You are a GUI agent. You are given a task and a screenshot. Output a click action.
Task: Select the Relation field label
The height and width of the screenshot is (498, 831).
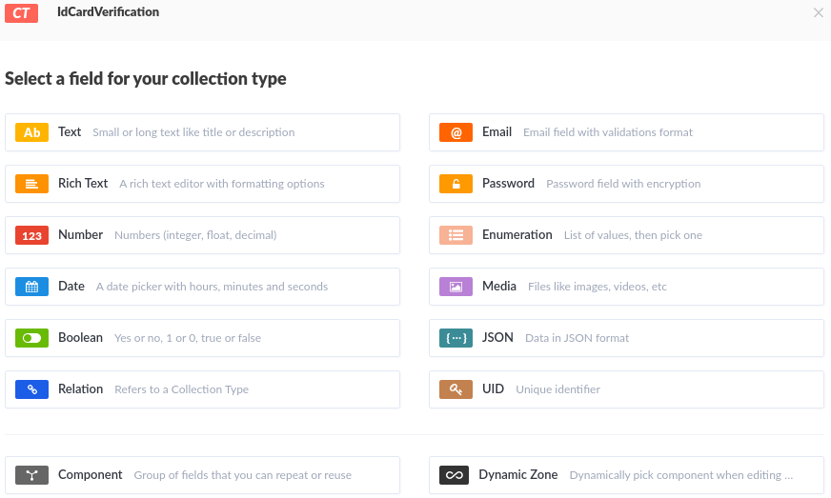tap(80, 389)
